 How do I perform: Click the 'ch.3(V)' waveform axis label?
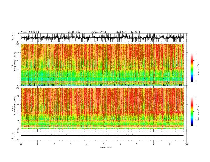(13, 136)
